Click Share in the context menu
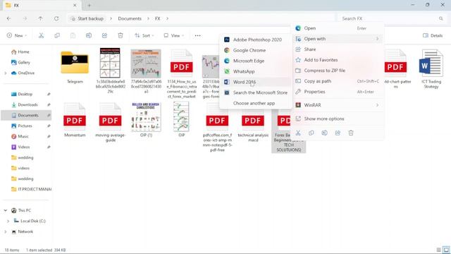The height and width of the screenshot is (254, 451). pyautogui.click(x=338, y=49)
